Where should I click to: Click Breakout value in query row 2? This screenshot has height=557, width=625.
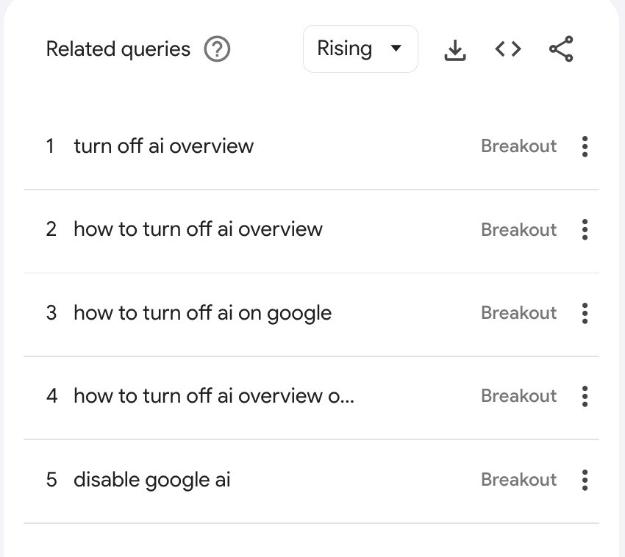click(x=519, y=229)
